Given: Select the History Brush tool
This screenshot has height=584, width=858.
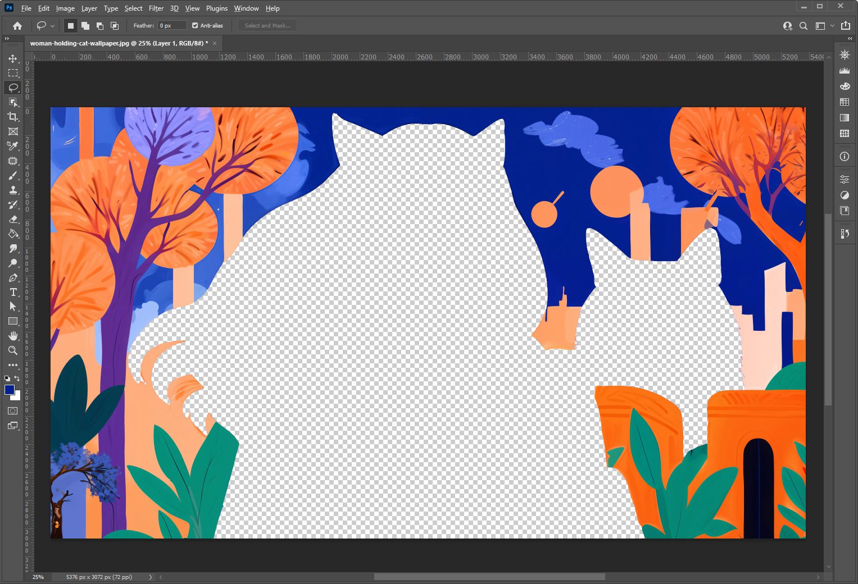Looking at the screenshot, I should 13,205.
